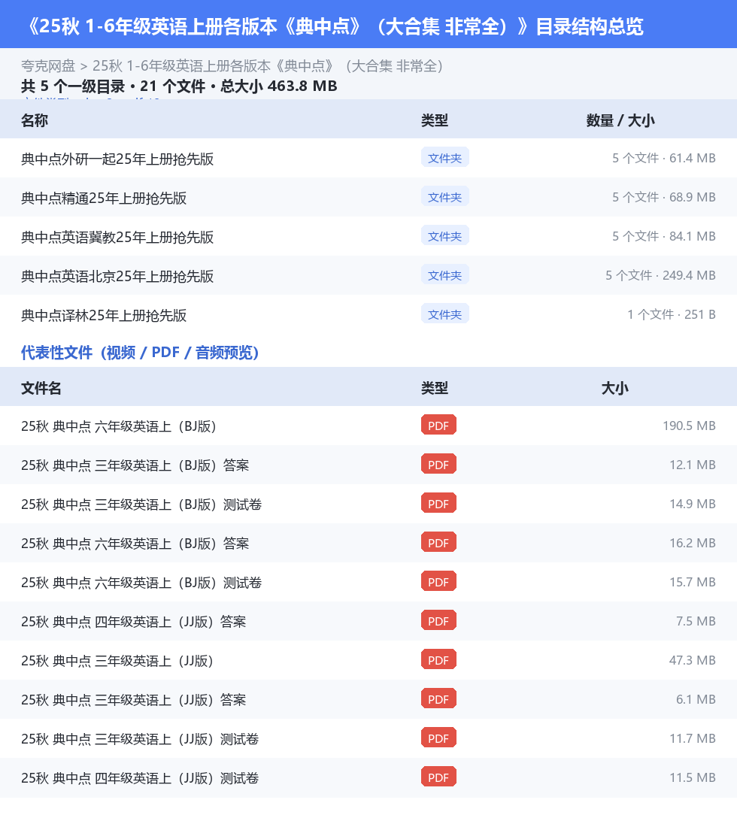Image resolution: width=737 pixels, height=821 pixels.
Task: Click PDF badge for 三年级英语上（JJ版）测试卷
Action: 438,738
